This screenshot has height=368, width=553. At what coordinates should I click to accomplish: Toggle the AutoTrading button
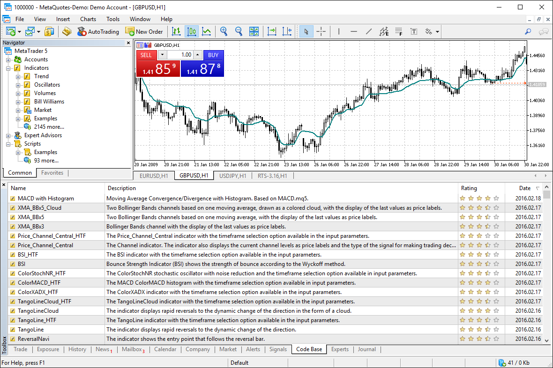click(97, 31)
